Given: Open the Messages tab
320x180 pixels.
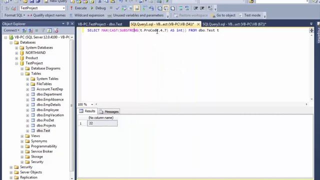Looking at the screenshot, I should coord(109,111).
